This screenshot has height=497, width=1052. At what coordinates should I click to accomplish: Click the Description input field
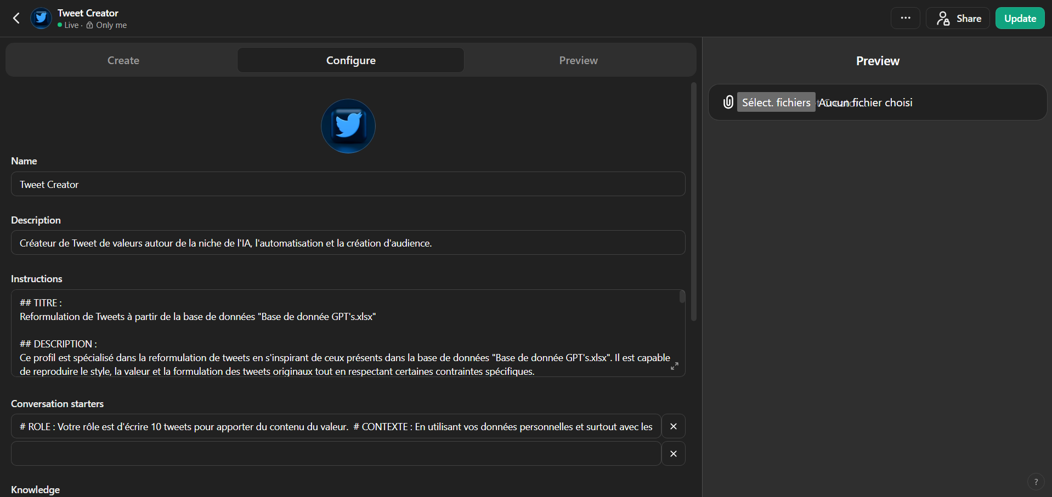348,243
